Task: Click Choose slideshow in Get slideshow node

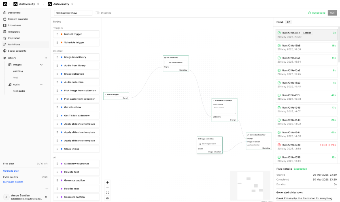Action: click(x=176, y=62)
